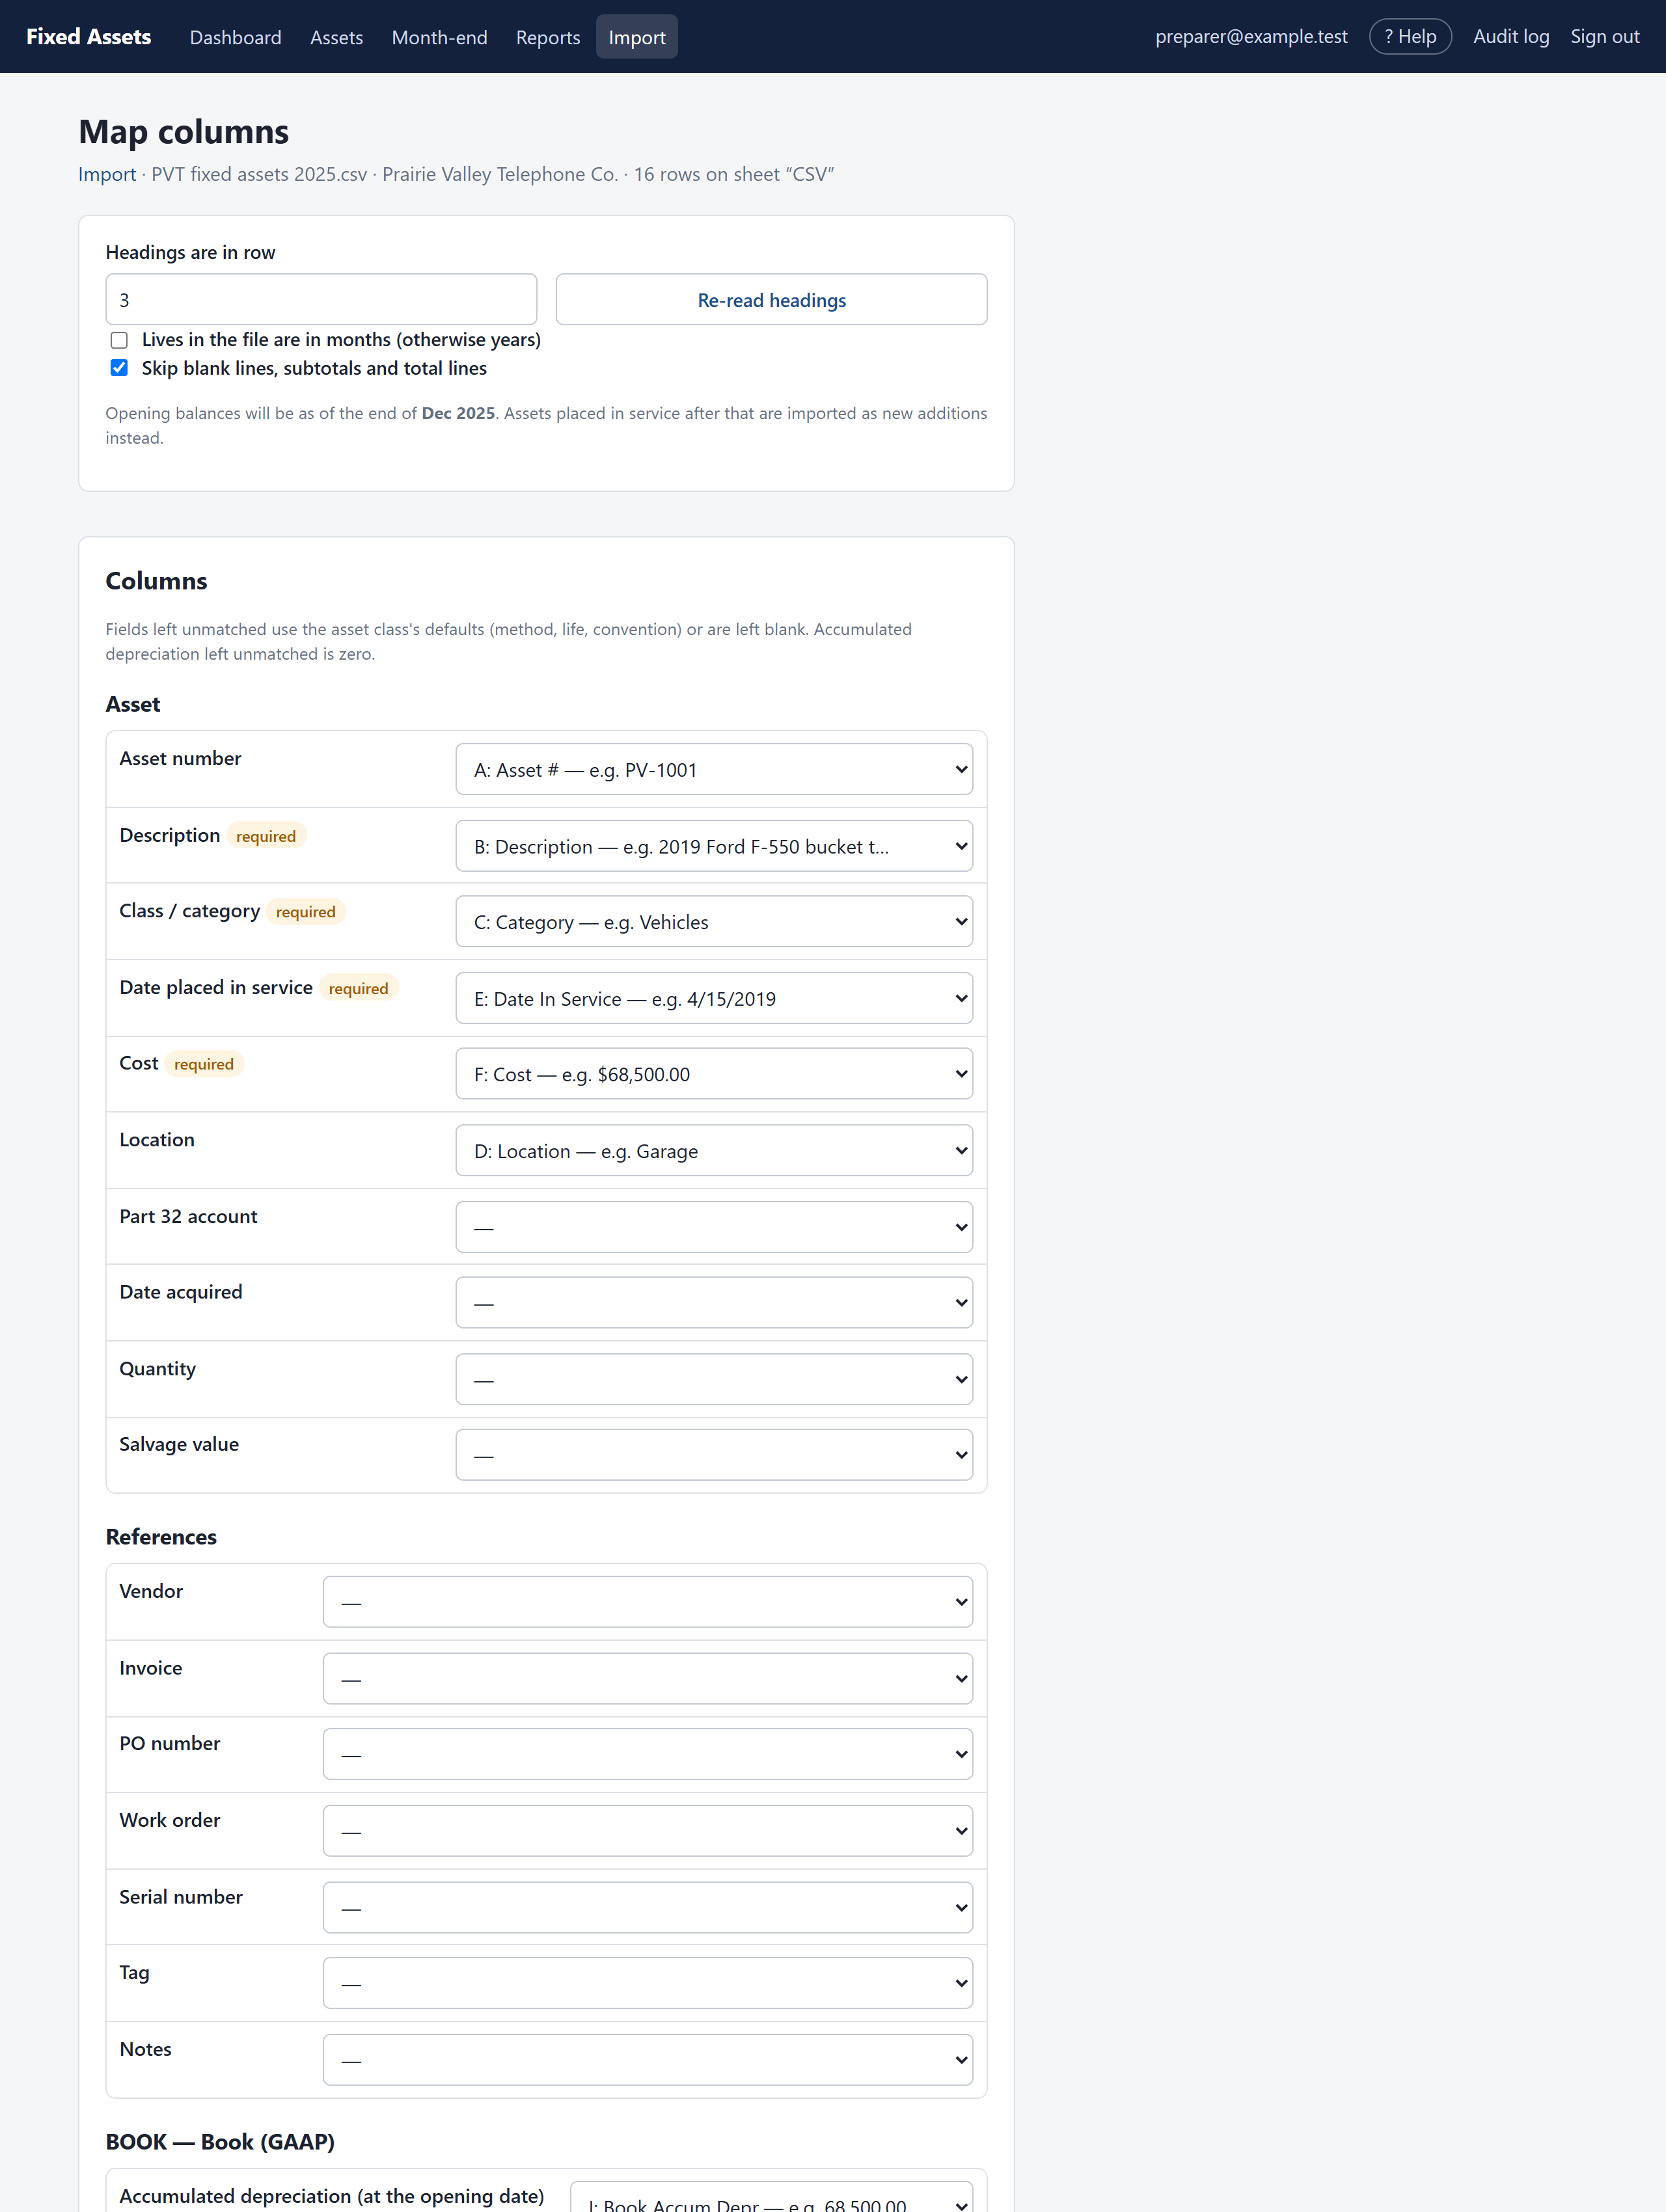Open the Notes mapping dropdown
This screenshot has width=1666, height=2212.
647,2060
